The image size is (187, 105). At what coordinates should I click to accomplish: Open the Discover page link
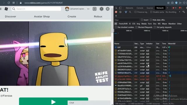point(11,17)
